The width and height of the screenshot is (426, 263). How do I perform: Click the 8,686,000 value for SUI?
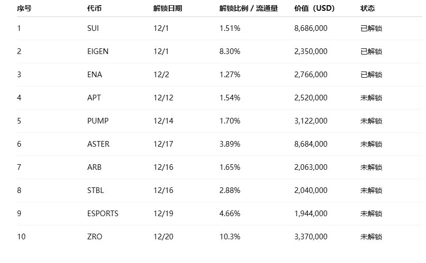[310, 28]
